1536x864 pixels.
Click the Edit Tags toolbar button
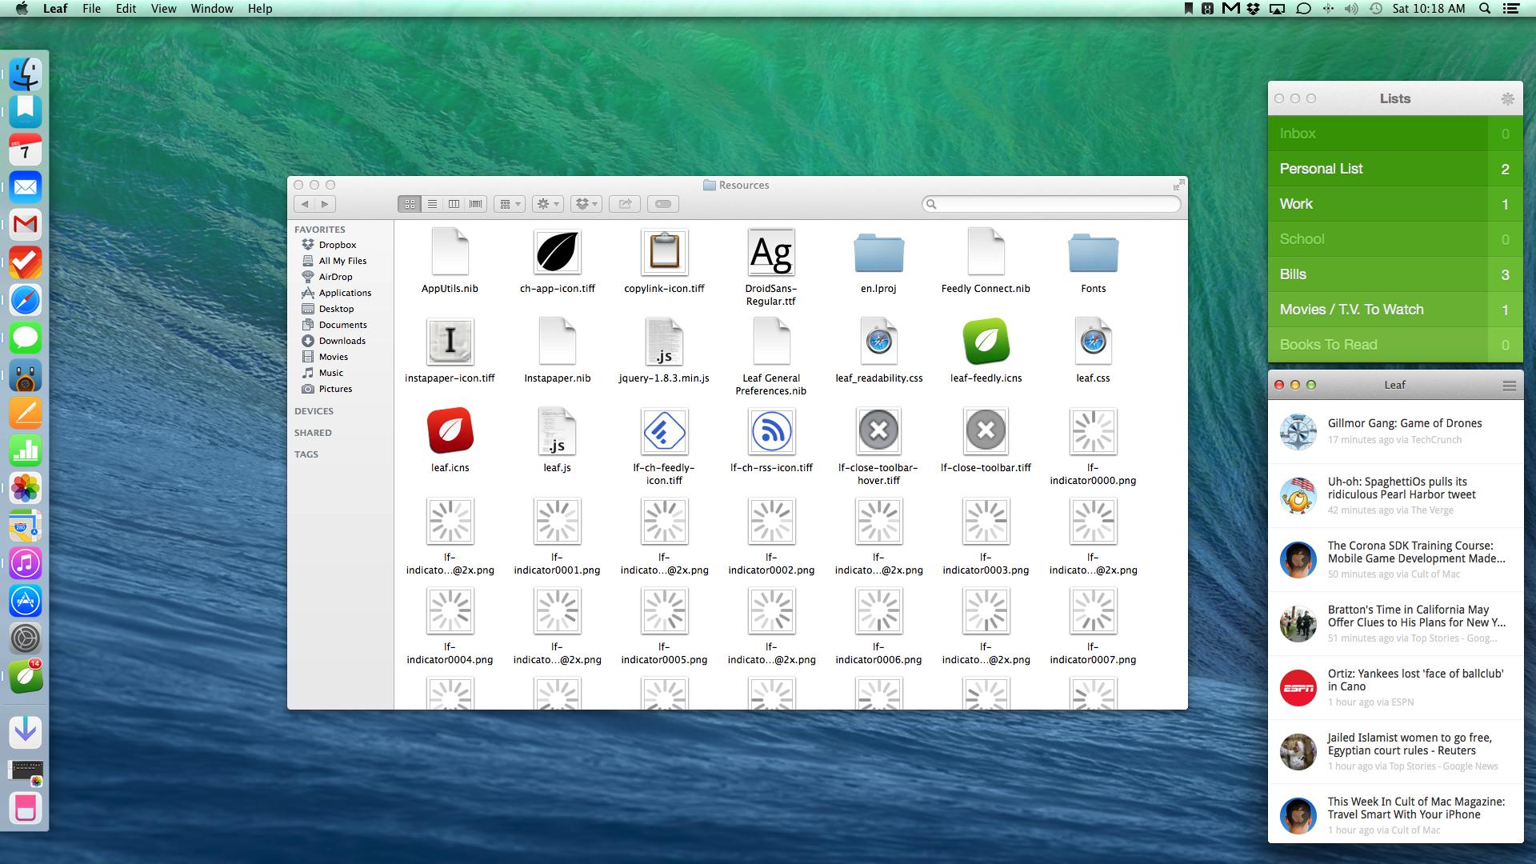(663, 204)
